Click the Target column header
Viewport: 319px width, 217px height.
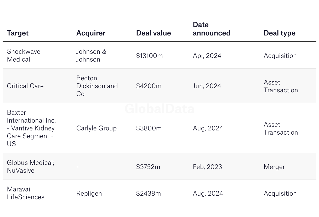click(x=18, y=33)
